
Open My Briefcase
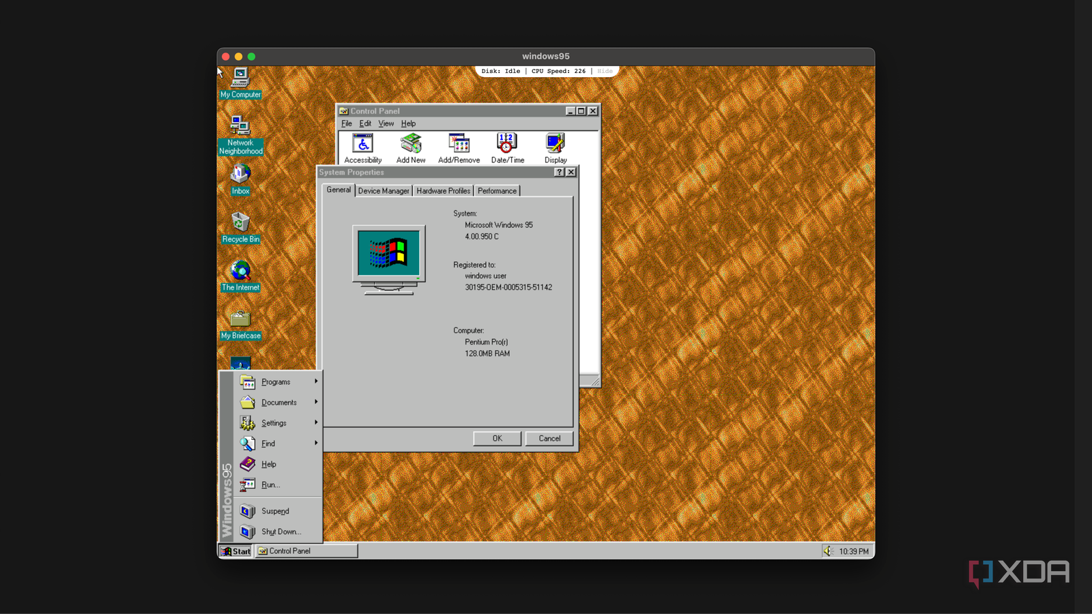click(x=240, y=319)
